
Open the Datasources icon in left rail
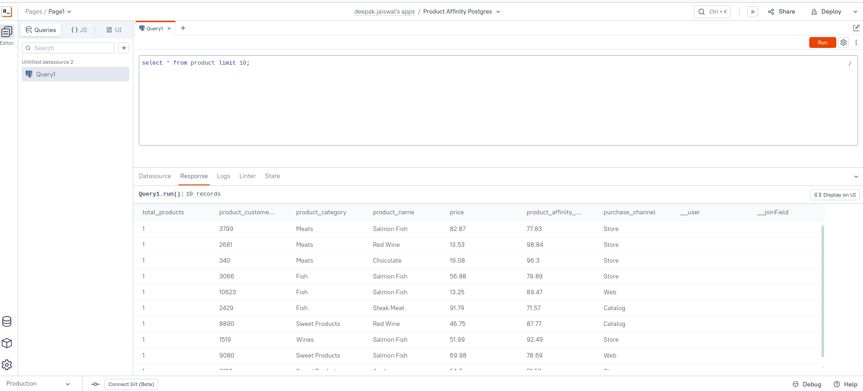[7, 321]
